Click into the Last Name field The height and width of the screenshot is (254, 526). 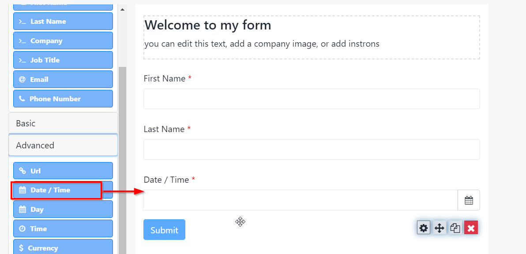[x=312, y=150]
